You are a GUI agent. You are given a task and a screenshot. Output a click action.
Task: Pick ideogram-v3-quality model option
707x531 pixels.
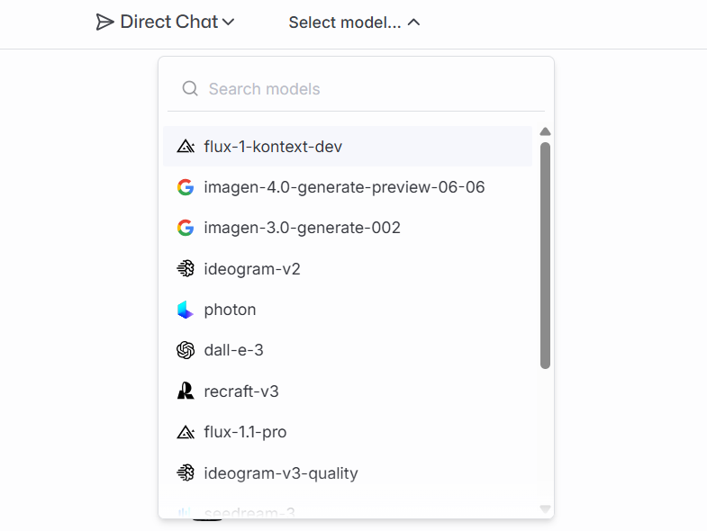pos(280,472)
